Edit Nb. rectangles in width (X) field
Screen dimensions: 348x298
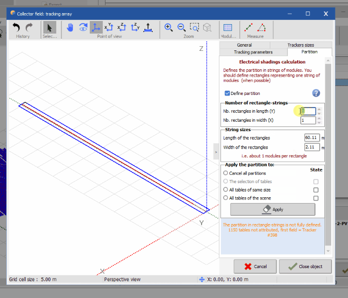point(308,120)
